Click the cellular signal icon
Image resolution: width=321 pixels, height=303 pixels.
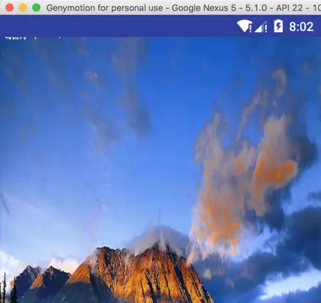click(x=261, y=27)
